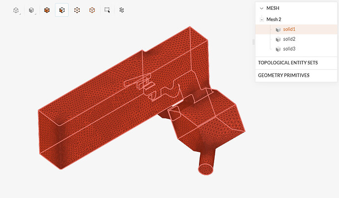Toggle the mesh wireframe cube icon
The image size is (339, 198).
pos(122,10)
